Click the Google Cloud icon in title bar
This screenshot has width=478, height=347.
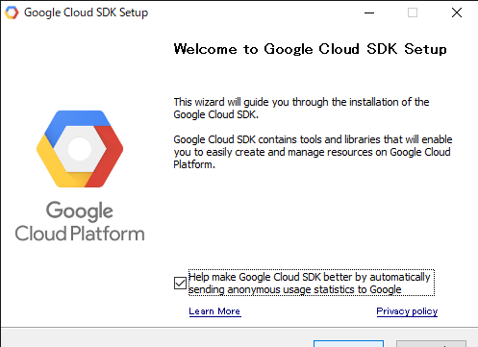12,12
